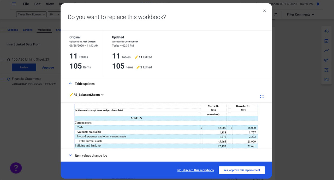This screenshot has height=180, width=334.
Task: Click the Approve link
Action: pos(48,67)
